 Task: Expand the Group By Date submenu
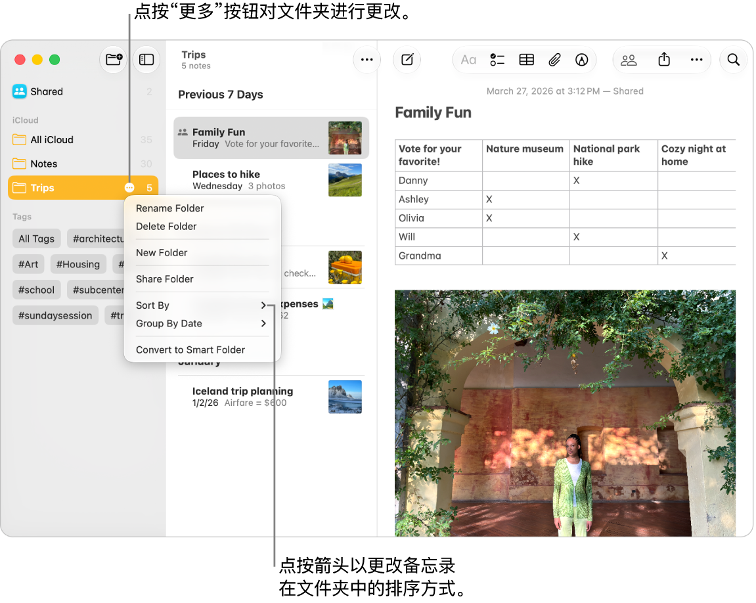coord(263,323)
